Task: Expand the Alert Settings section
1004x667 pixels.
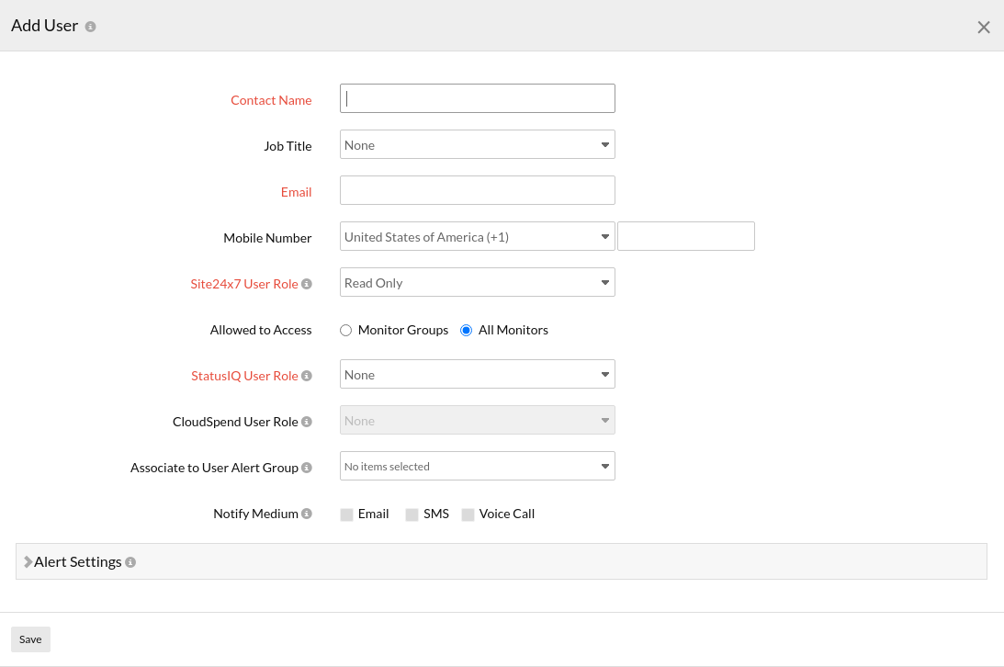Action: tap(78, 562)
